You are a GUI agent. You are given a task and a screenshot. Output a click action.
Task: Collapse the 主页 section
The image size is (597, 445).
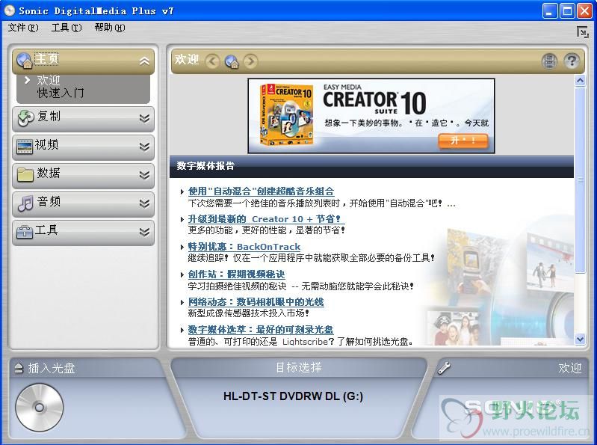144,61
